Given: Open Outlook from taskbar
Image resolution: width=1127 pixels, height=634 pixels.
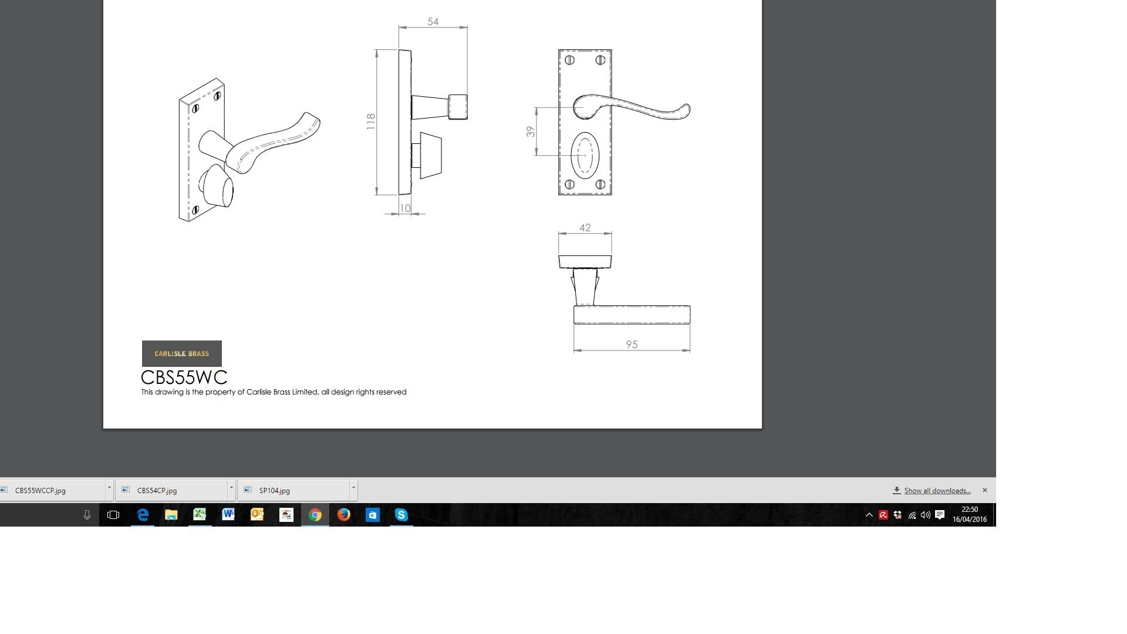Looking at the screenshot, I should [257, 515].
